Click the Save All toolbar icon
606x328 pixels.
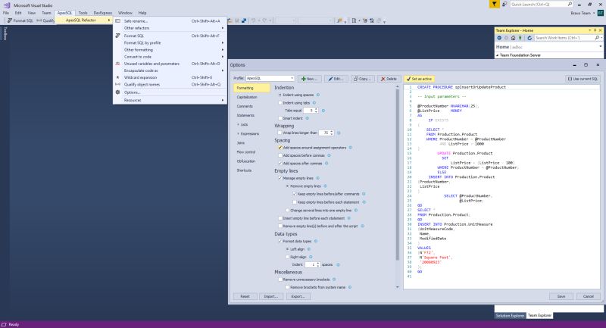[x=244, y=20]
